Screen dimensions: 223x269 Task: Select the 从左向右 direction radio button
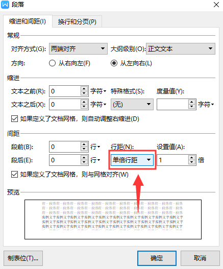point(114,63)
